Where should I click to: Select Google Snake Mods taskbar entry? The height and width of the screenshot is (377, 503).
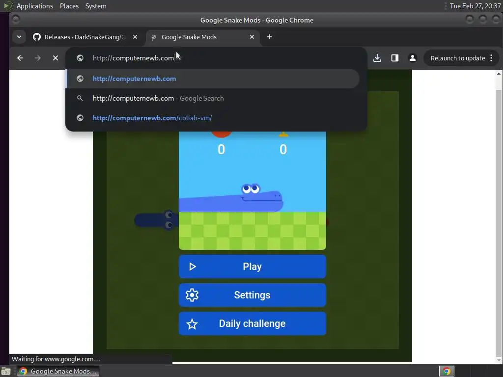58,371
